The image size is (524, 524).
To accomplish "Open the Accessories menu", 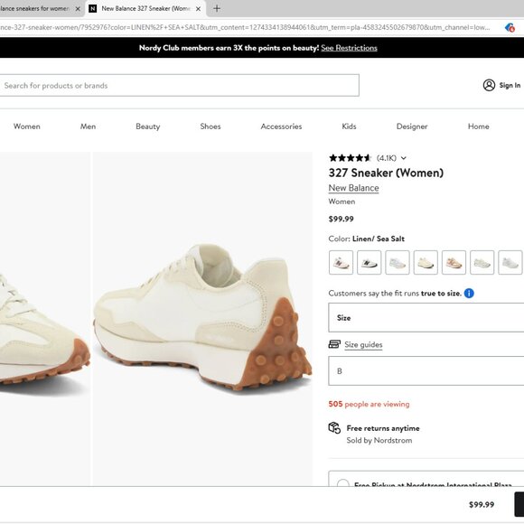I will pos(281,126).
